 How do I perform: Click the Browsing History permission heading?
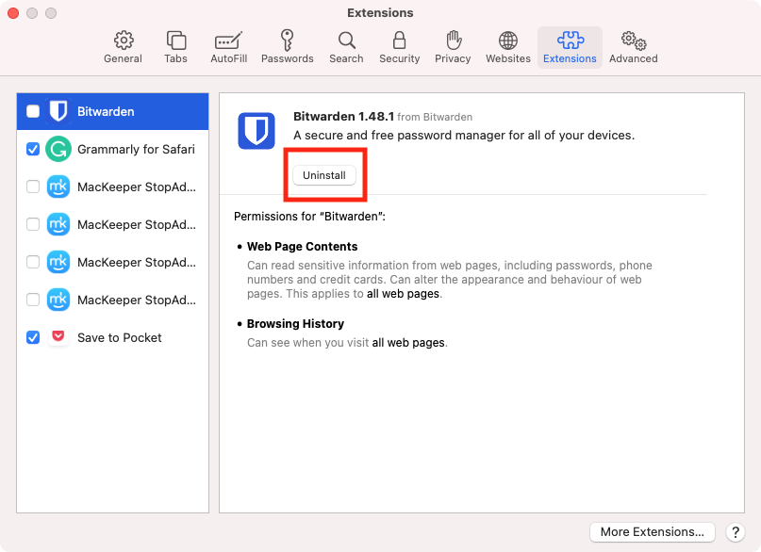pos(295,323)
